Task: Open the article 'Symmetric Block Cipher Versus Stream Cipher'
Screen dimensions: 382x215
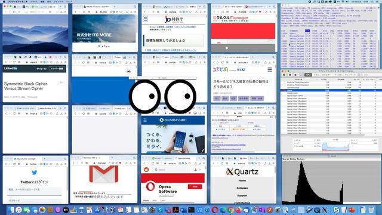Action: point(26,86)
